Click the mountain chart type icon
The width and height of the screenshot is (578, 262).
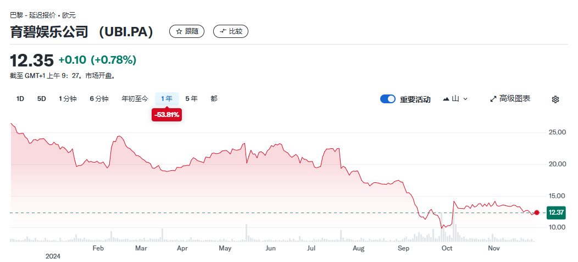446,99
